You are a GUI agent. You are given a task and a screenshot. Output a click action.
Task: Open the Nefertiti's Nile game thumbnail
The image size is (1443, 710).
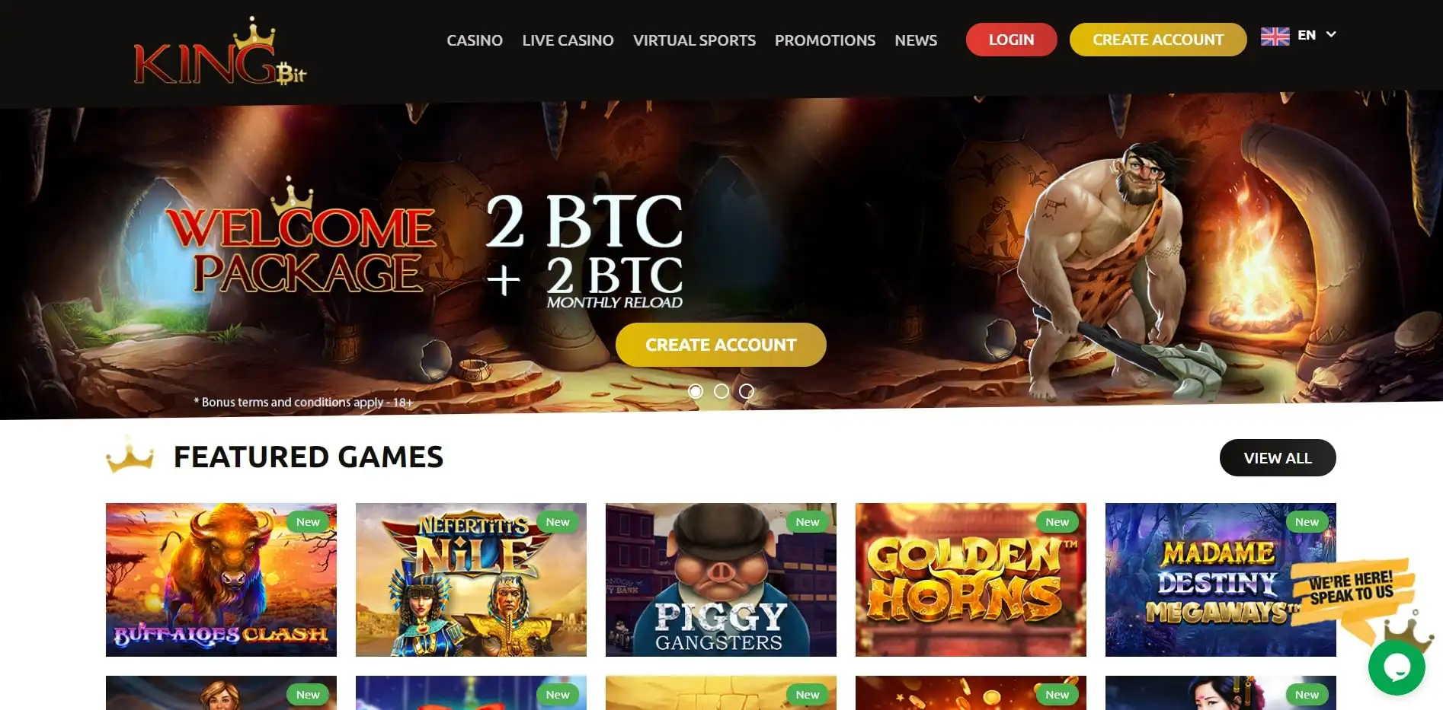(471, 580)
